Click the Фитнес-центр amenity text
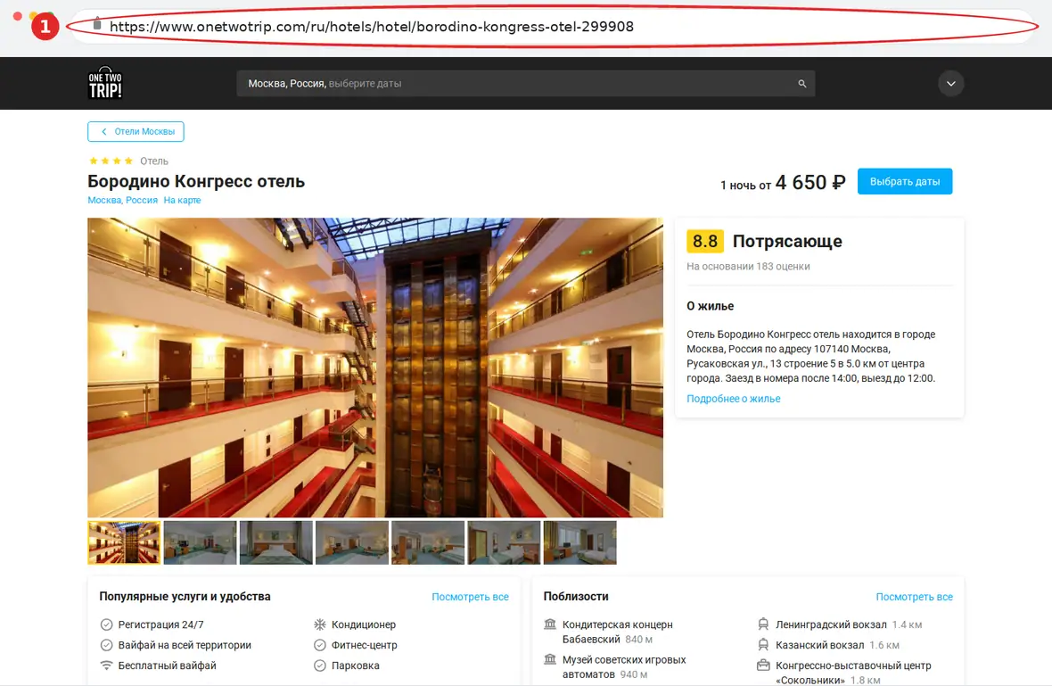This screenshot has width=1052, height=686. pyautogui.click(x=365, y=645)
